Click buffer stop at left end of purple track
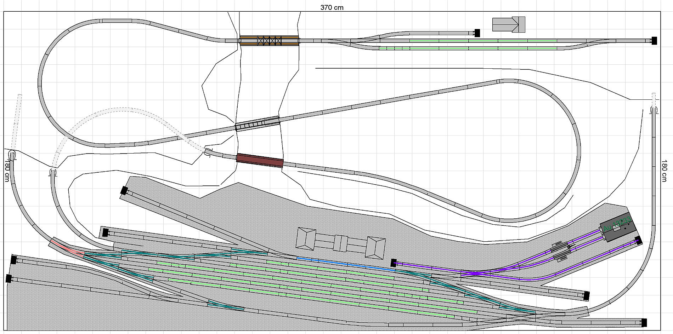The height and width of the screenshot is (334, 673). pos(394,263)
